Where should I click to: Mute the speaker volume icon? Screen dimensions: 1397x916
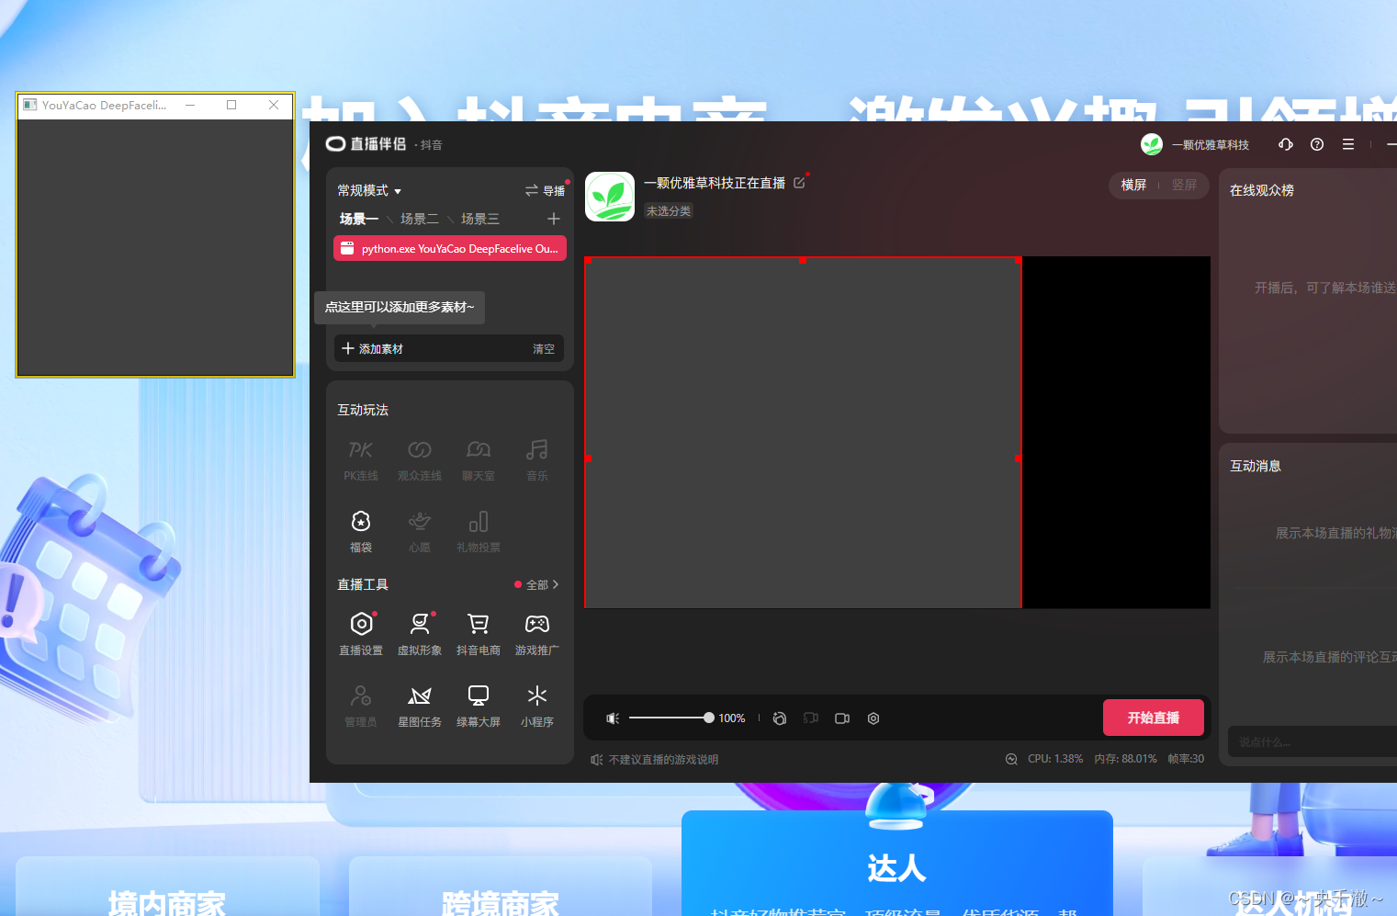613,718
